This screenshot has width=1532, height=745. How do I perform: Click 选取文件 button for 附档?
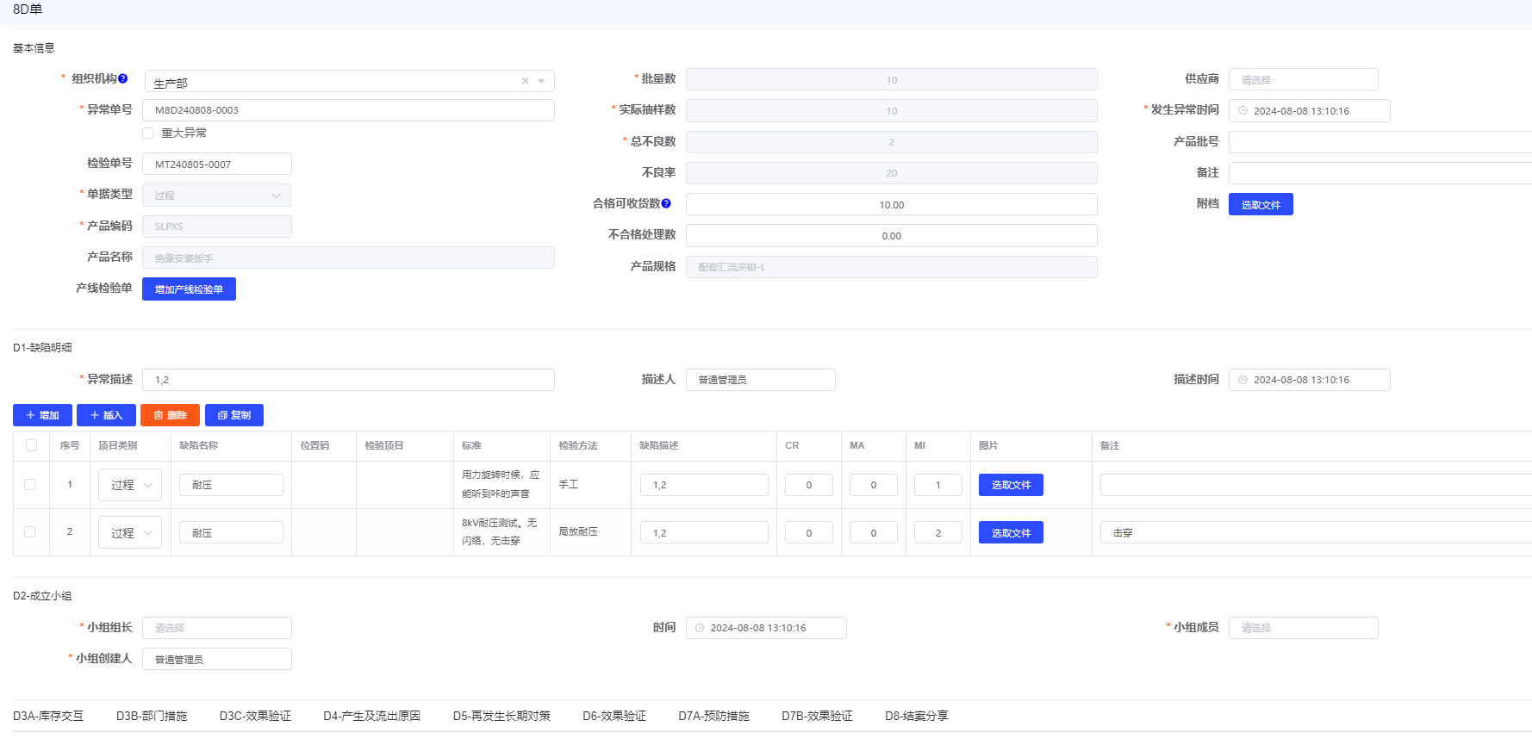tap(1261, 204)
